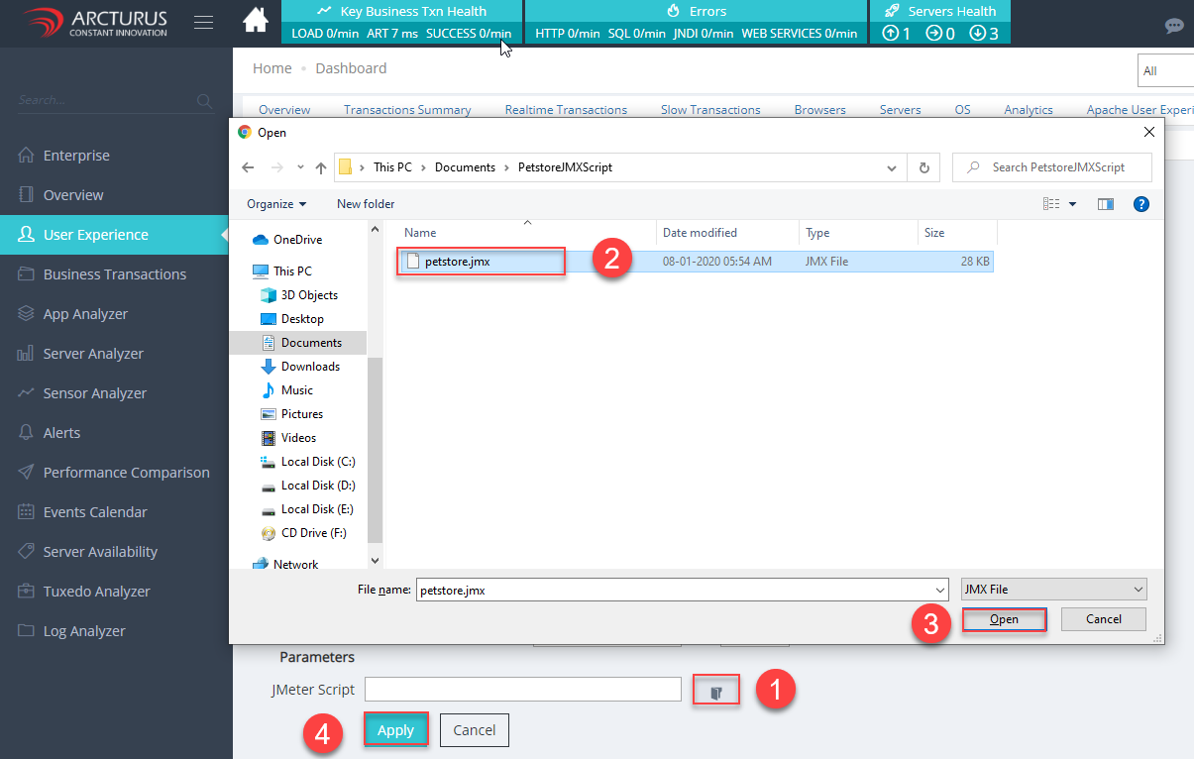Toggle the preview pane icon

click(1106, 204)
